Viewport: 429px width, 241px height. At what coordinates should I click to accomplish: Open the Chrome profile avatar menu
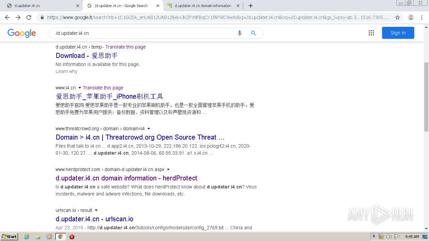coord(411,17)
